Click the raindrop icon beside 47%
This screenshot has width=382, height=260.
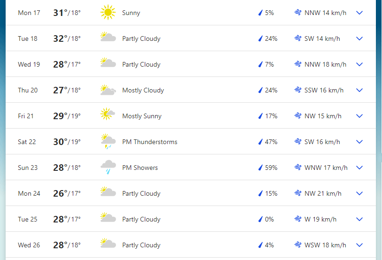260,142
